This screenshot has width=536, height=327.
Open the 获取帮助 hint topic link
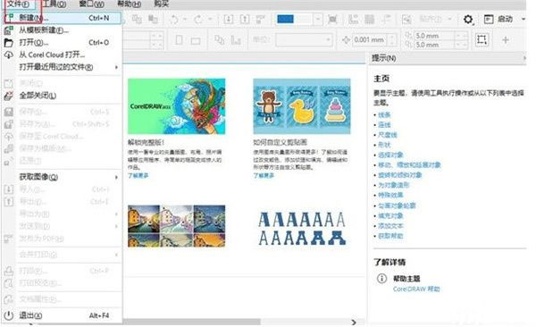(x=390, y=236)
